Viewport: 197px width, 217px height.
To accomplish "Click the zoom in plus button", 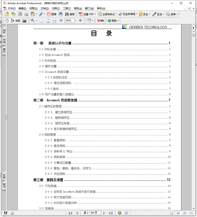I will (x=80, y=21).
